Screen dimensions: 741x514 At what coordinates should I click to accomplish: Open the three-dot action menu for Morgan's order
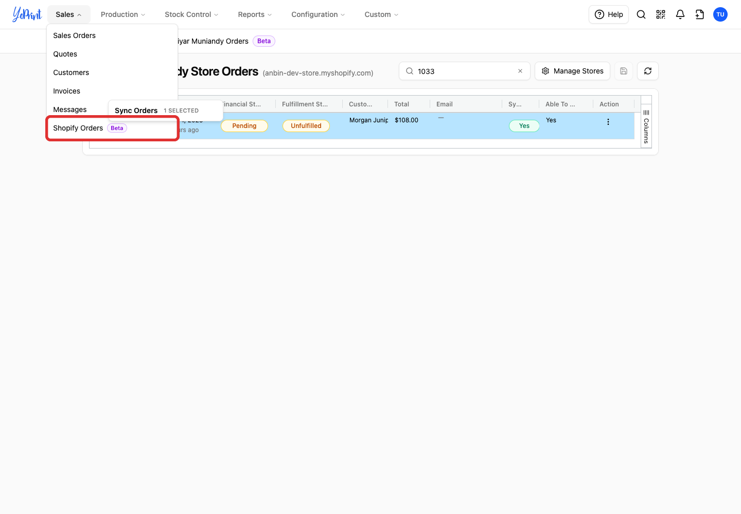point(608,122)
